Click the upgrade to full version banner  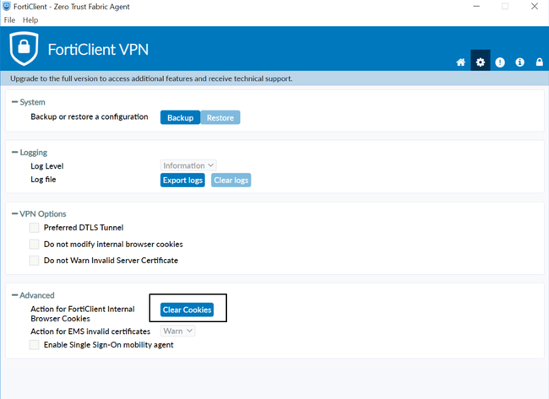[x=274, y=78]
